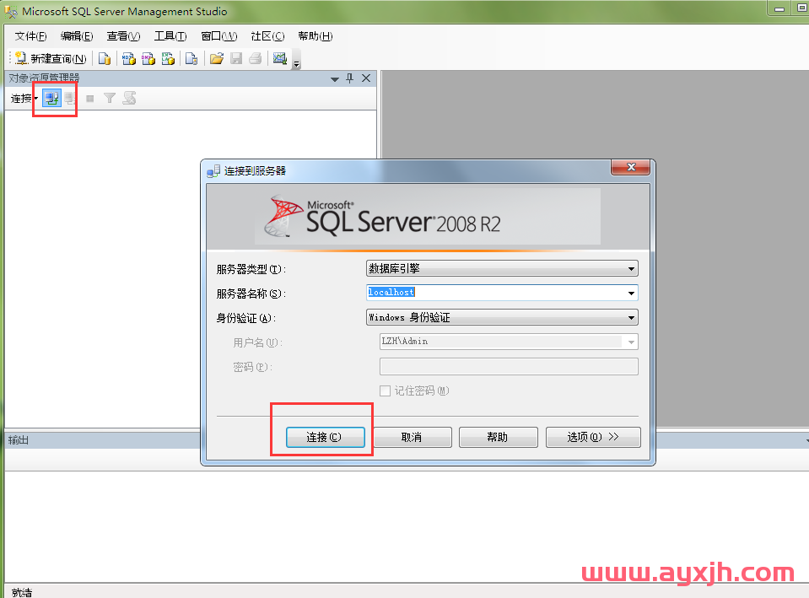
Task: Click the 取消 button
Action: click(x=412, y=437)
